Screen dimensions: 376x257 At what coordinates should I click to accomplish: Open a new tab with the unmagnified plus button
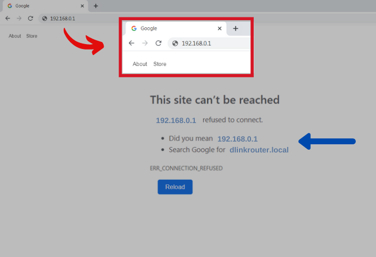point(96,6)
